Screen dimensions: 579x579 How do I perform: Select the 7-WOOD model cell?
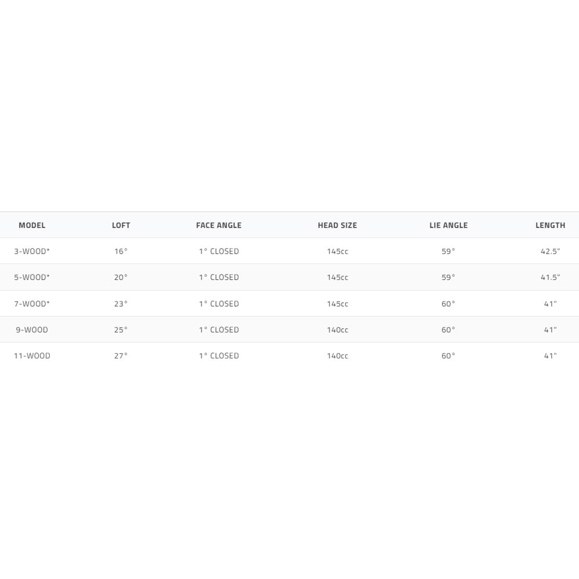tap(32, 303)
